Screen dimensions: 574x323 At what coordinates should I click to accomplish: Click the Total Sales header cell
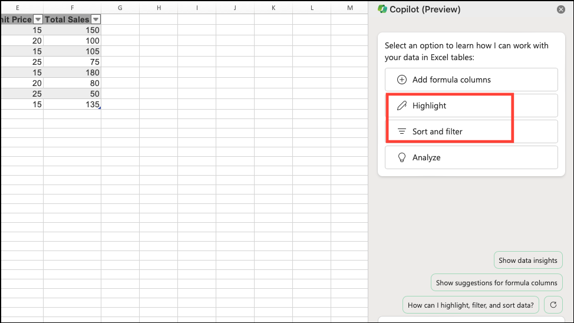point(72,19)
